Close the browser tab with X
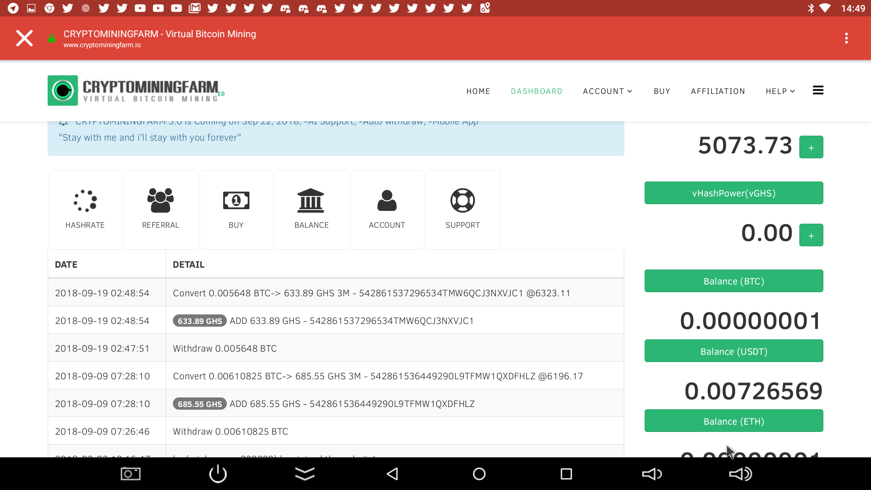 24,38
